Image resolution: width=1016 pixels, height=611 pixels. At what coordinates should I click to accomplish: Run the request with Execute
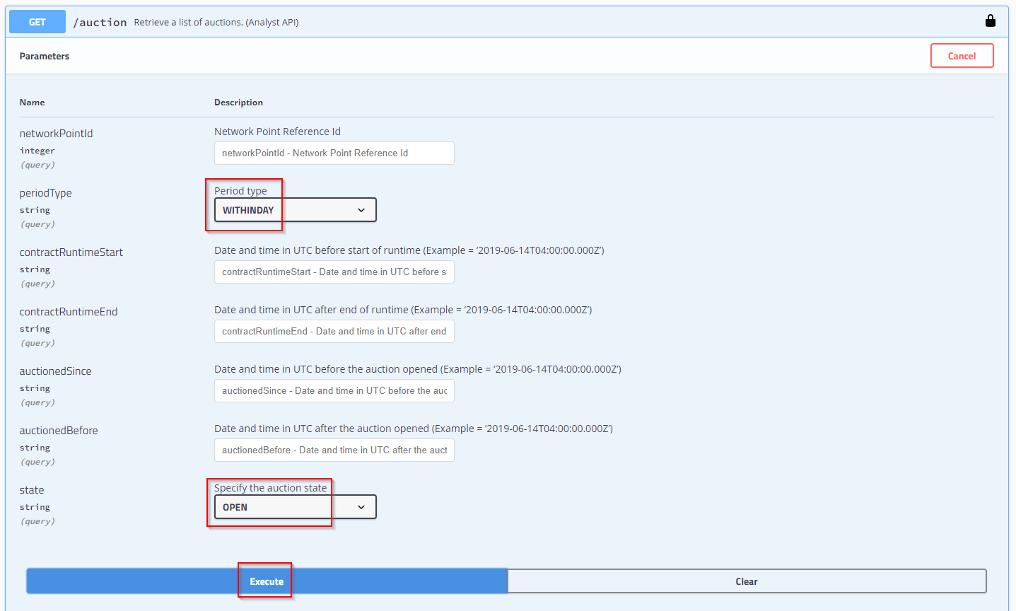(x=267, y=581)
